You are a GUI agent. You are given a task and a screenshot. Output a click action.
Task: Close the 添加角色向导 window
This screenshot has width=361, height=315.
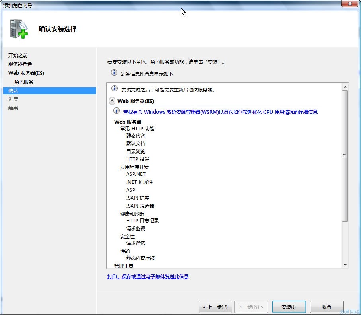[349, 4]
